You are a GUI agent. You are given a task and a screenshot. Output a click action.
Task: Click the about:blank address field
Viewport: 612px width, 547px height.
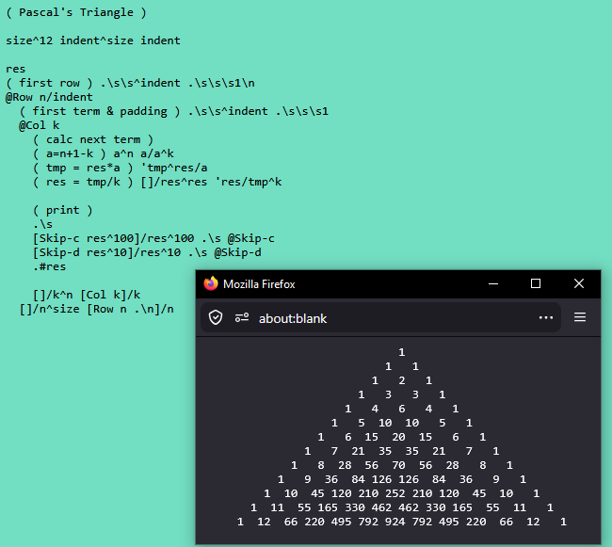pyautogui.click(x=377, y=318)
